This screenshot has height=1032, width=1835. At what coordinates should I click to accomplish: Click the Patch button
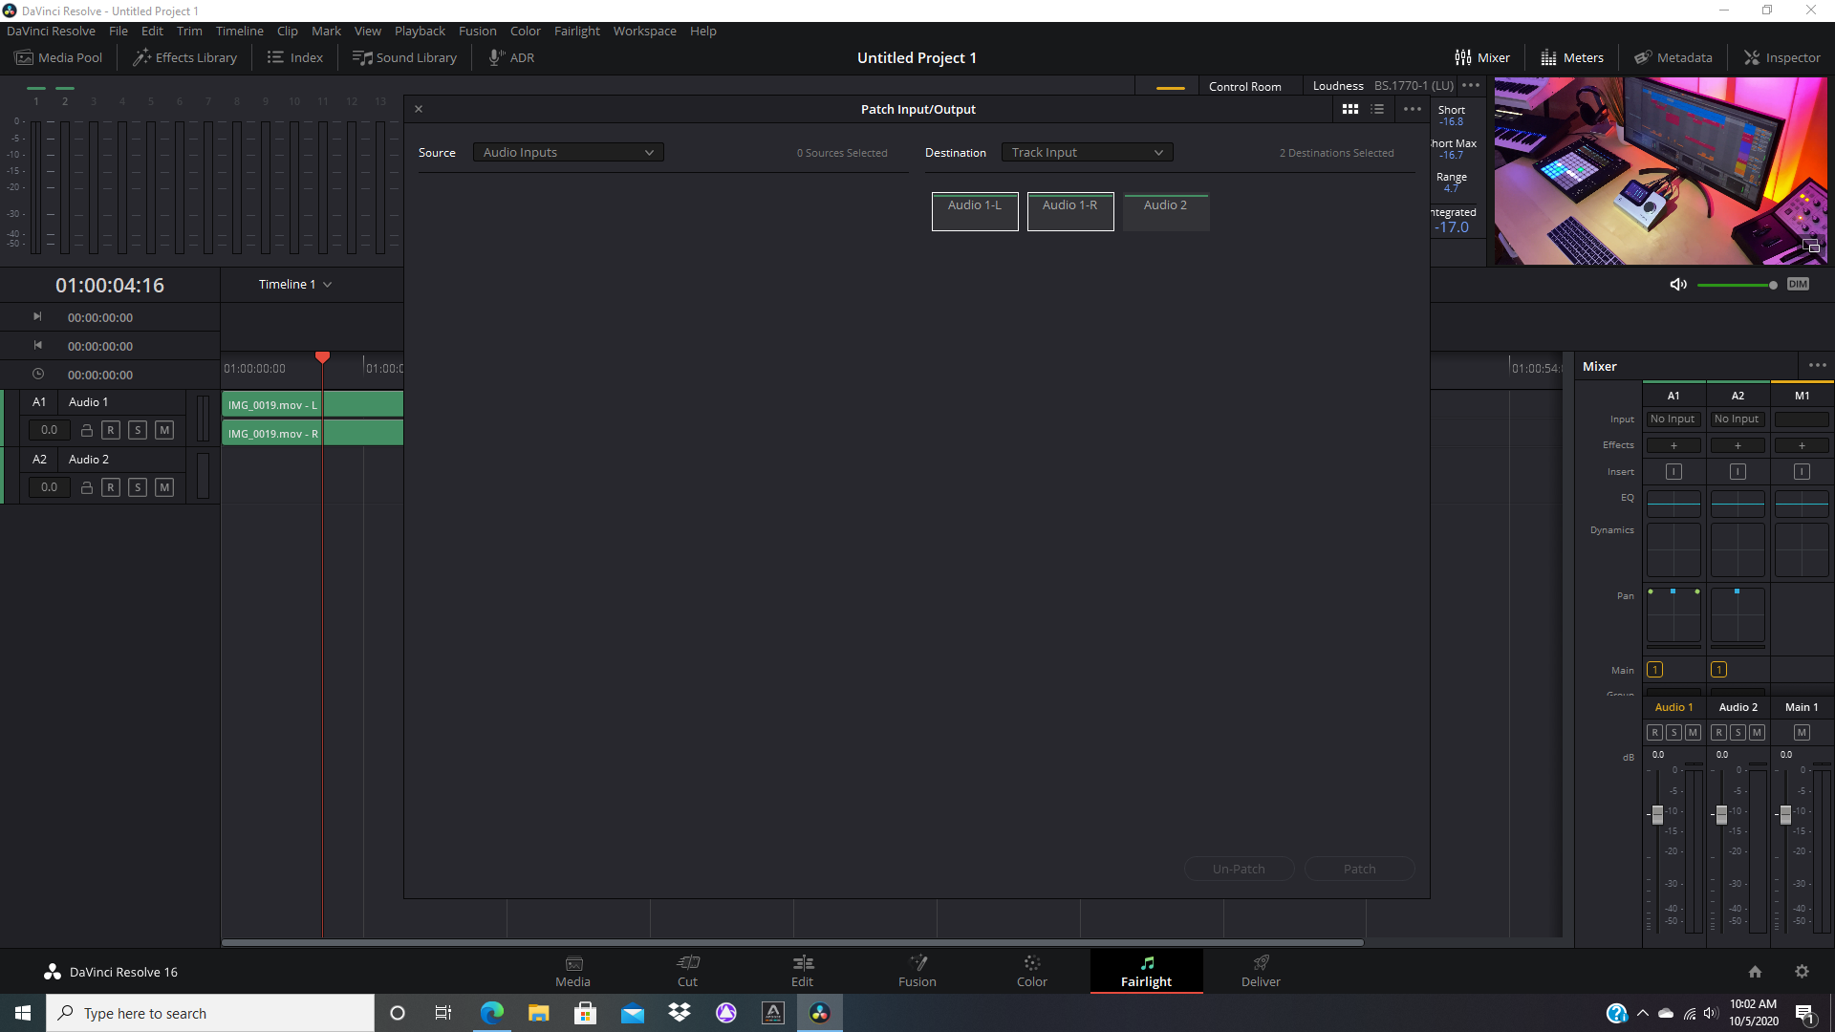[1359, 869]
